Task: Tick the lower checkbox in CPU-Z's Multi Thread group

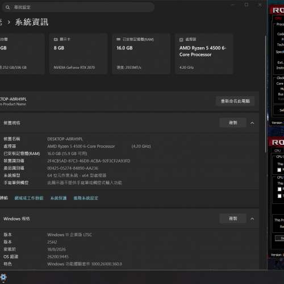Action: 279,196
